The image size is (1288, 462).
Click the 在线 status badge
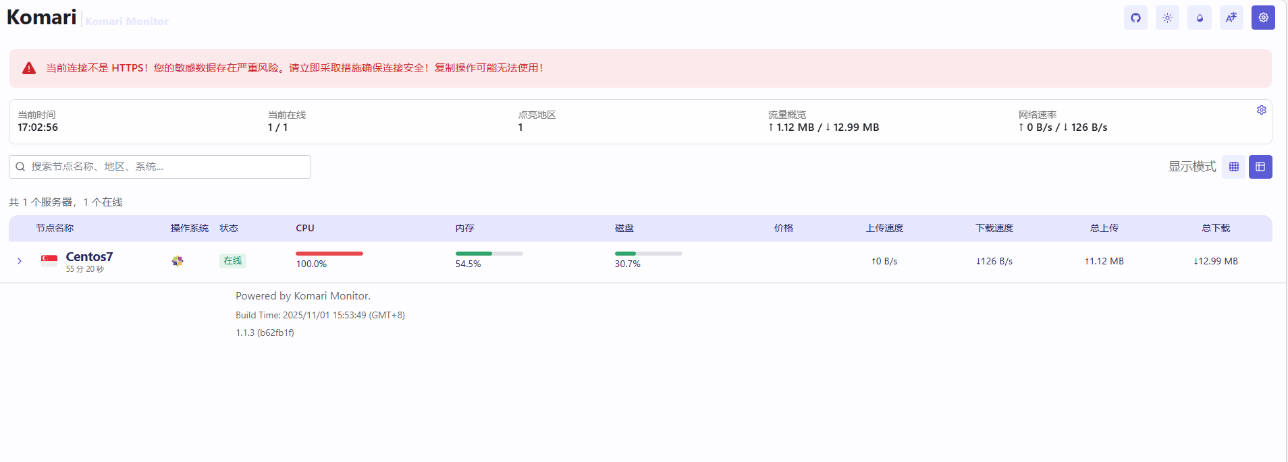click(x=233, y=261)
